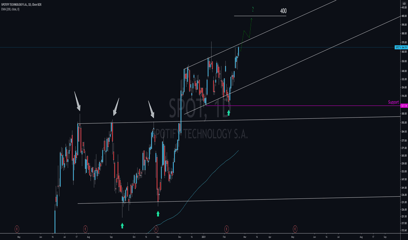Click the 292.00 price axis label
408x240 pixels.
[x=404, y=123]
